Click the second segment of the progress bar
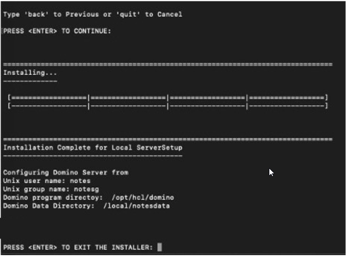346x256 pixels. pyautogui.click(x=128, y=97)
